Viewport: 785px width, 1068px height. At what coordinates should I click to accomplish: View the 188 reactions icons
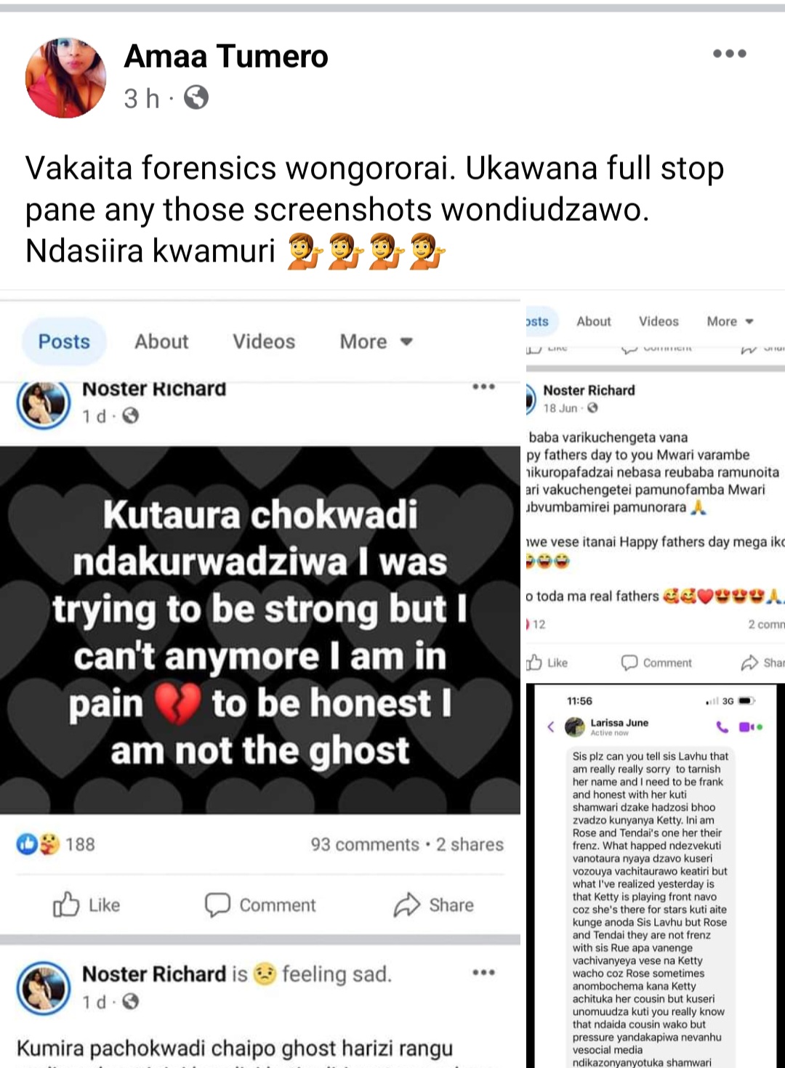click(x=38, y=844)
